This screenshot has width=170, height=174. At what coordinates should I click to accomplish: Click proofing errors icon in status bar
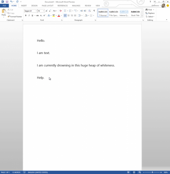24,172
